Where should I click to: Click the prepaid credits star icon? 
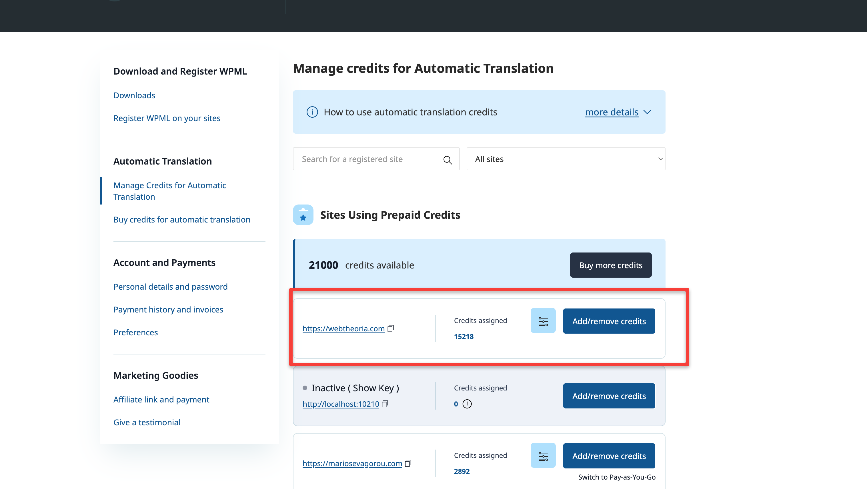pos(303,215)
